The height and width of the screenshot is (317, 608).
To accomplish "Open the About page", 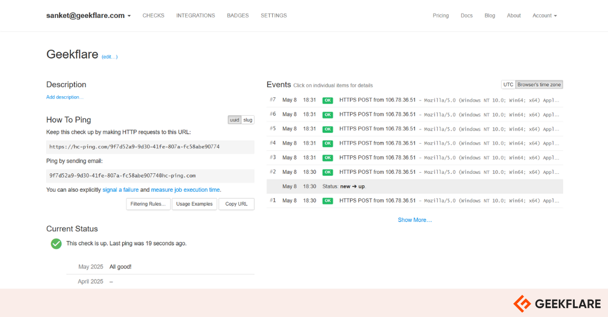I will [514, 15].
